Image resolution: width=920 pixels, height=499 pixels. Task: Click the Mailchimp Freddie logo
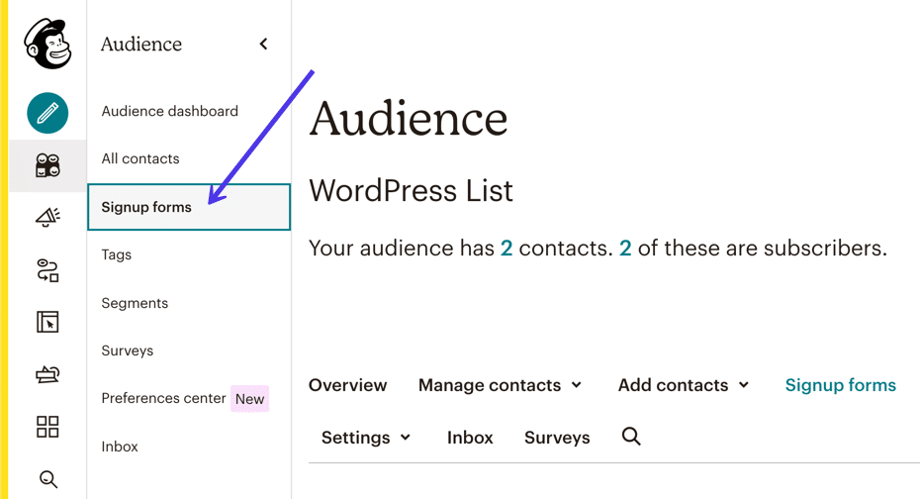(47, 45)
